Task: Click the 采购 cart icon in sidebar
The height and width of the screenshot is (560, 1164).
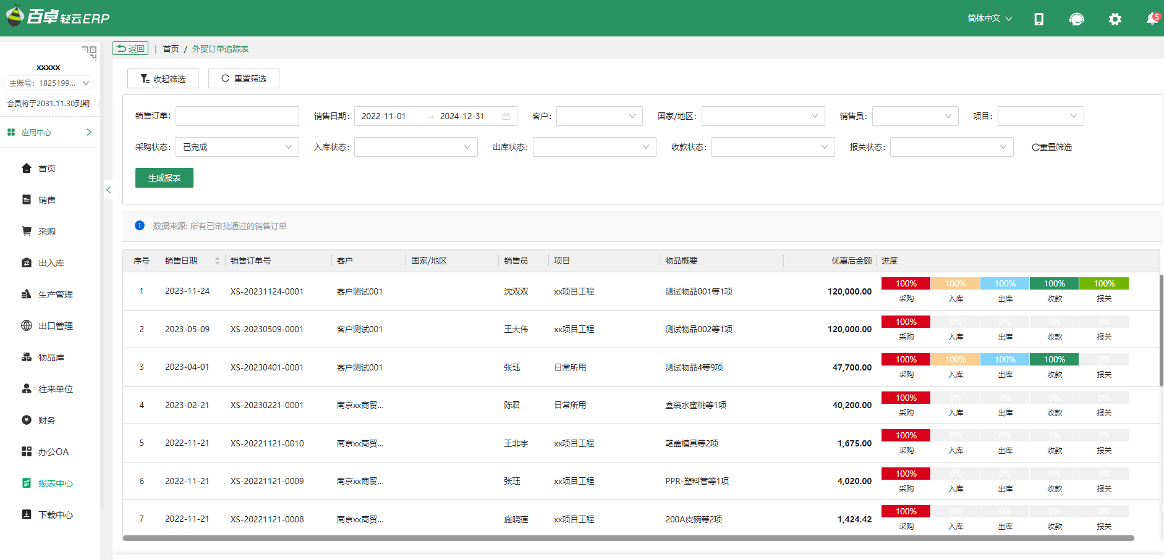Action: click(x=27, y=231)
